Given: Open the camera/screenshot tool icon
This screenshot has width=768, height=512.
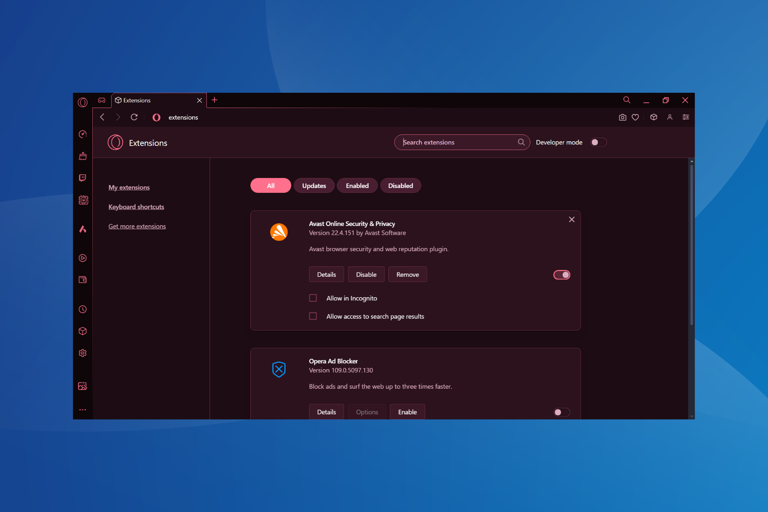Looking at the screenshot, I should pyautogui.click(x=622, y=117).
